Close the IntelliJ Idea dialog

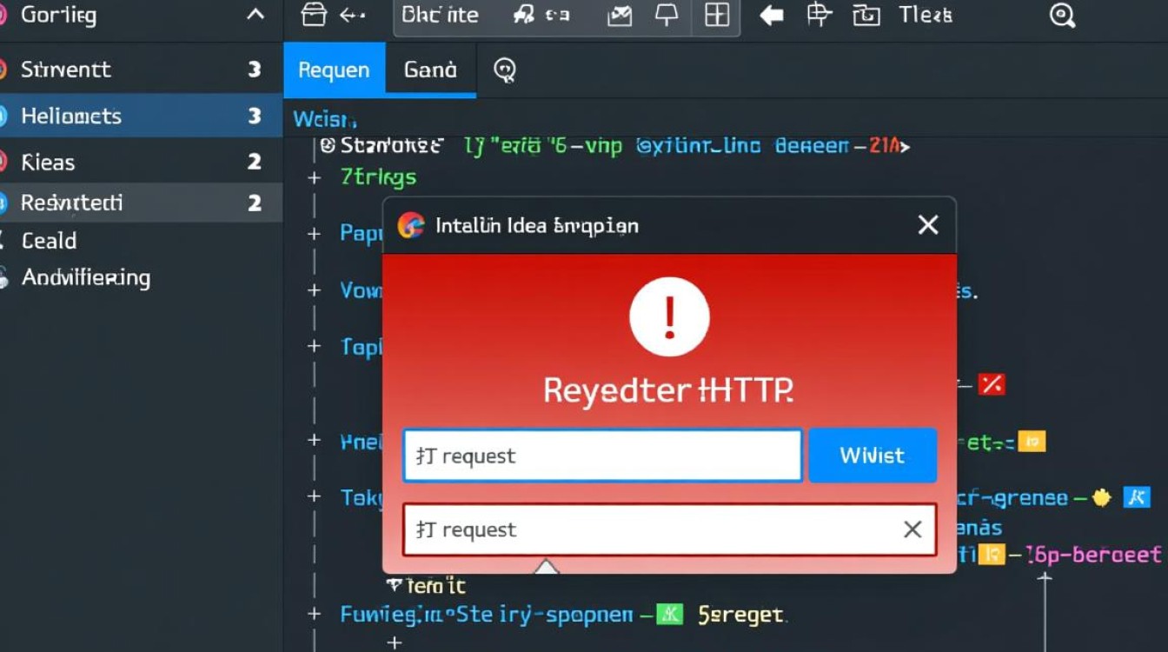click(x=927, y=226)
